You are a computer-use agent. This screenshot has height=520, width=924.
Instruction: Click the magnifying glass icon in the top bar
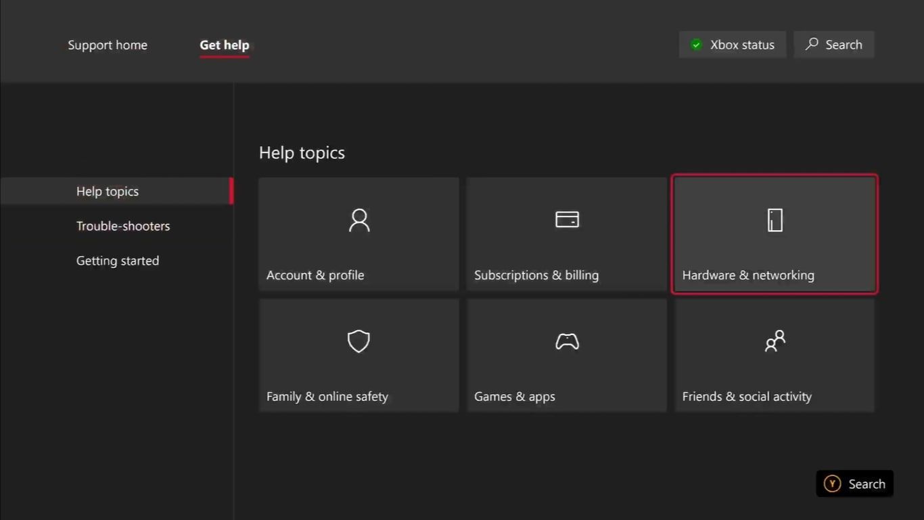click(812, 45)
